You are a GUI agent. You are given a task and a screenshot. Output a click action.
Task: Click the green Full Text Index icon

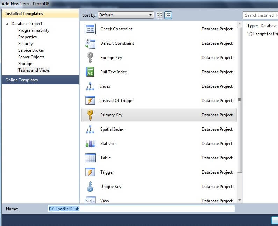[90, 72]
